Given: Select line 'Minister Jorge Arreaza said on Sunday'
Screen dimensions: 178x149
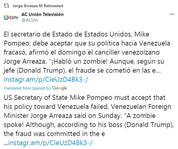Looking at the screenshot, I should point(80,116).
